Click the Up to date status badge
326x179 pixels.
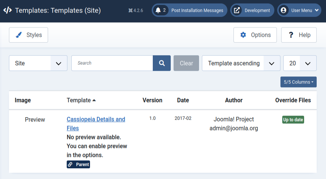(x=293, y=120)
